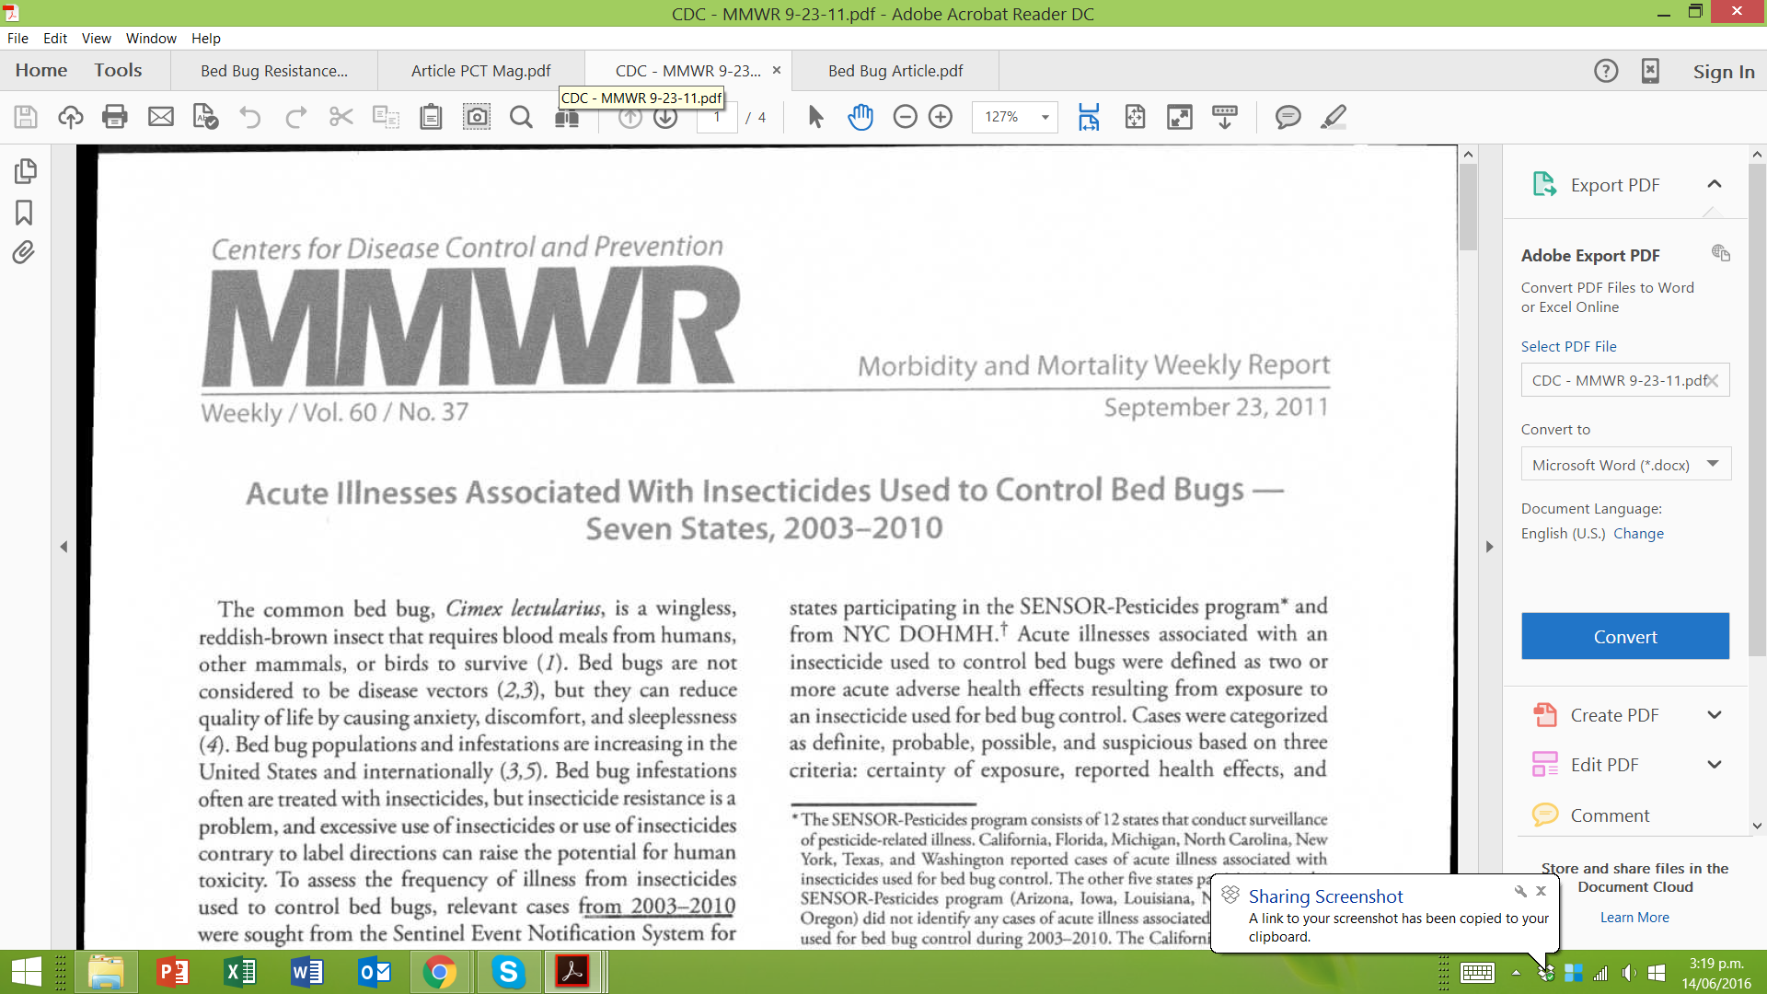Image resolution: width=1767 pixels, height=994 pixels.
Task: Click the Take Snapshot camera icon
Action: [476, 117]
